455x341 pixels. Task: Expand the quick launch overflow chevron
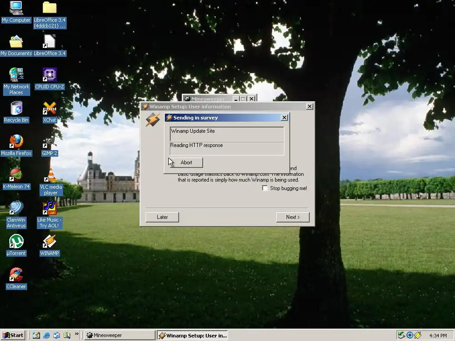coord(76,334)
